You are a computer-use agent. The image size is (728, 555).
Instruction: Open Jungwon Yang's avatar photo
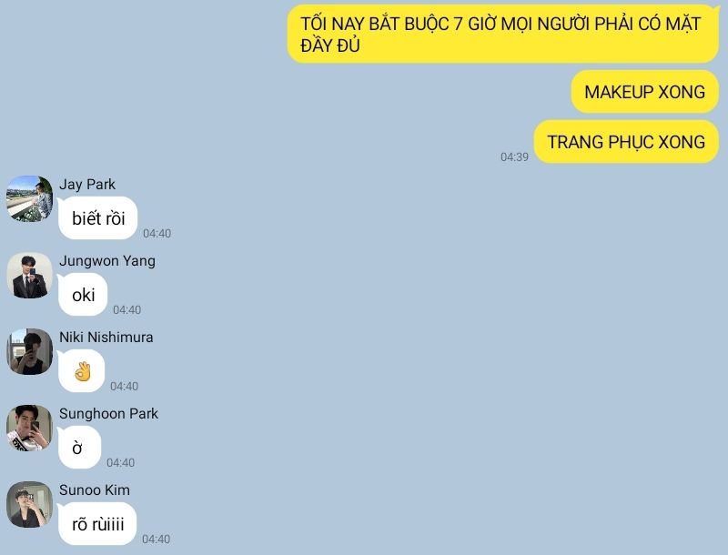click(29, 275)
